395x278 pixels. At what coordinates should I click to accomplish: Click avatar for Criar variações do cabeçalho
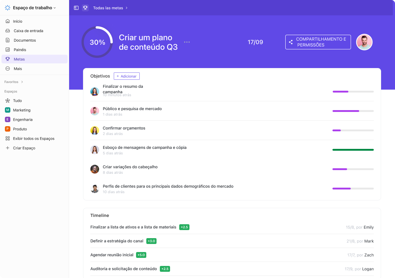tap(95, 169)
